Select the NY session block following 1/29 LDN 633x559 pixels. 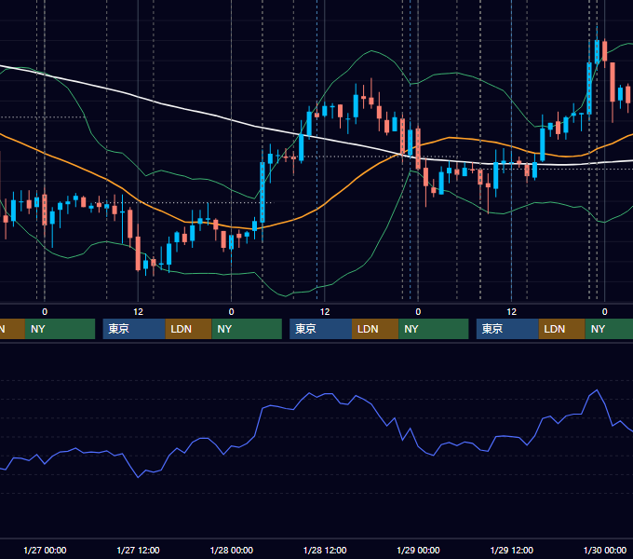pos(609,329)
